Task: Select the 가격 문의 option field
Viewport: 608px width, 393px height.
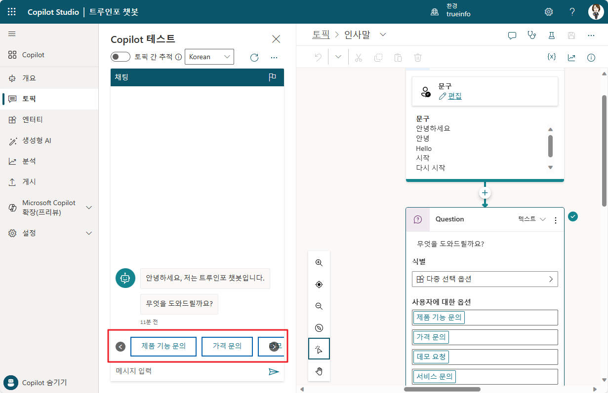Action: (x=485, y=337)
